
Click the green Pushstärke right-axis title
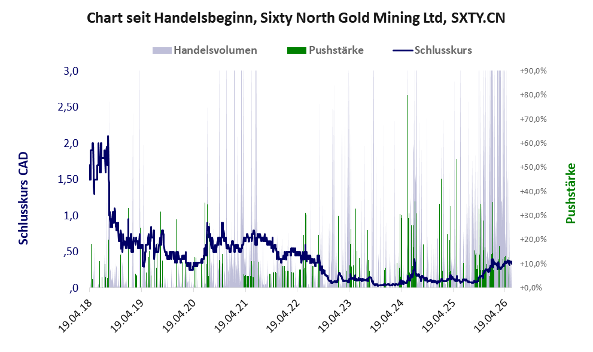tap(571, 193)
